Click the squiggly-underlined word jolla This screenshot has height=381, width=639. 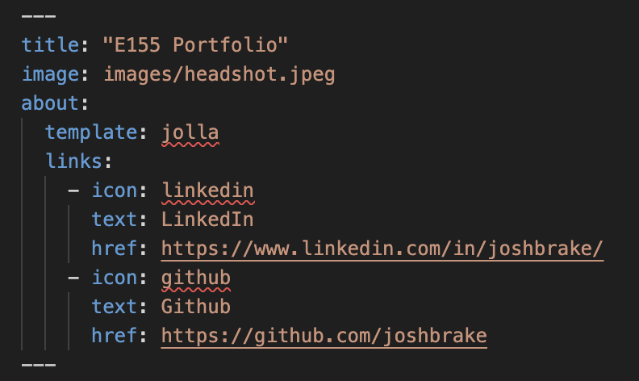190,132
